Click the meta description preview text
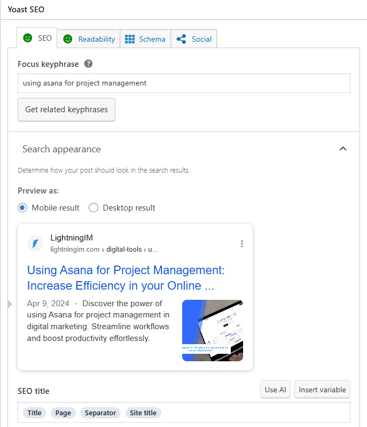This screenshot has width=367, height=427. [98, 321]
